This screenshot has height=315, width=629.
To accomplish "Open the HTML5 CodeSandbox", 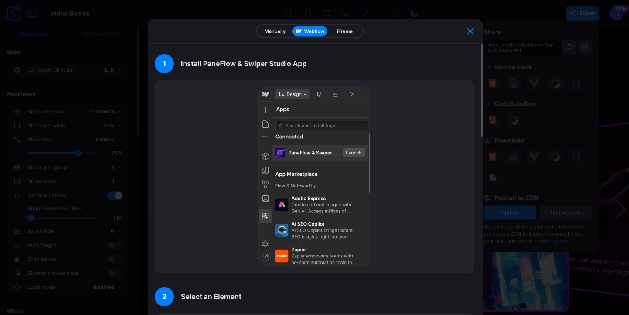I will click(x=492, y=120).
